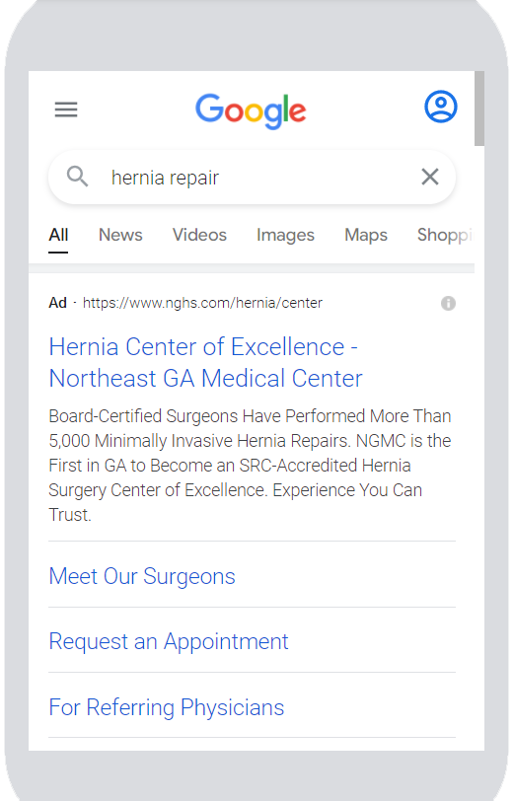Open the Shopping tab

click(445, 235)
